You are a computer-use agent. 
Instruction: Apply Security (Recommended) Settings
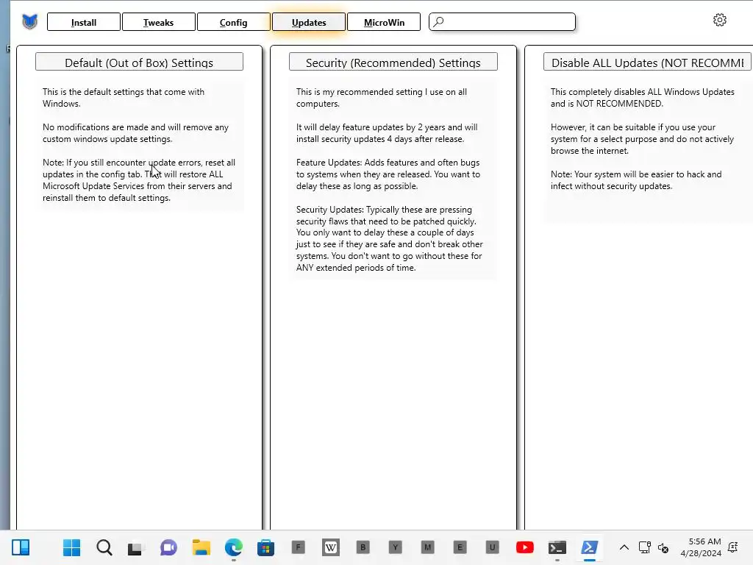tap(393, 62)
